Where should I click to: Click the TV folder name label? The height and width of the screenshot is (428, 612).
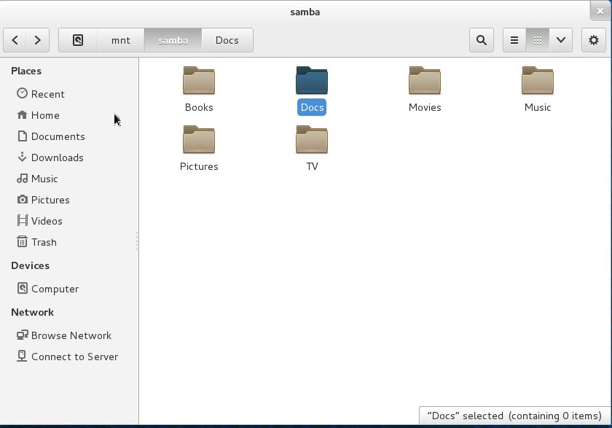pyautogui.click(x=312, y=166)
